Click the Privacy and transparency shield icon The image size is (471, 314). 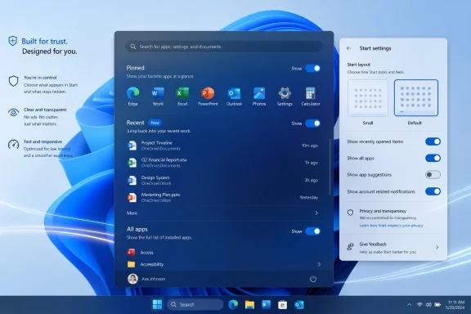pos(350,213)
